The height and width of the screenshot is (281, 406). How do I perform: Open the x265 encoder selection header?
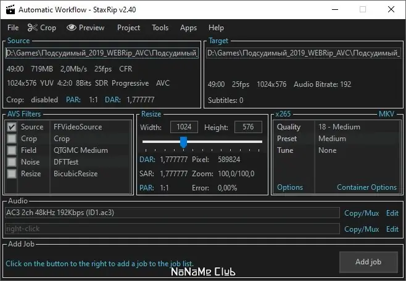pyautogui.click(x=283, y=114)
